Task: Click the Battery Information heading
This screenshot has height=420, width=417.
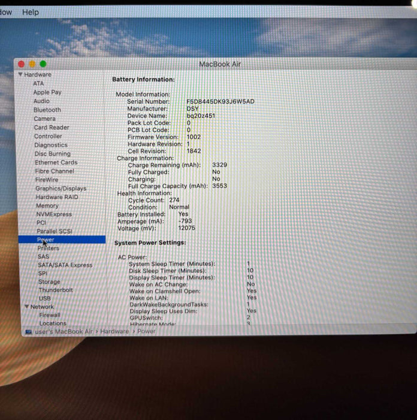Action: click(x=143, y=80)
